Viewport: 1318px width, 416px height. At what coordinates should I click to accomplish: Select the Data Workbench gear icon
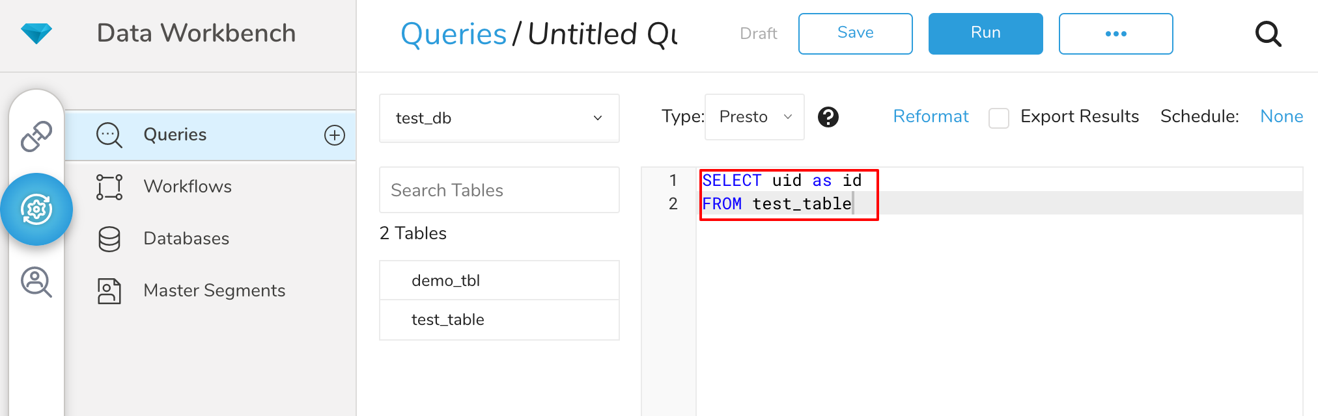pos(36,209)
